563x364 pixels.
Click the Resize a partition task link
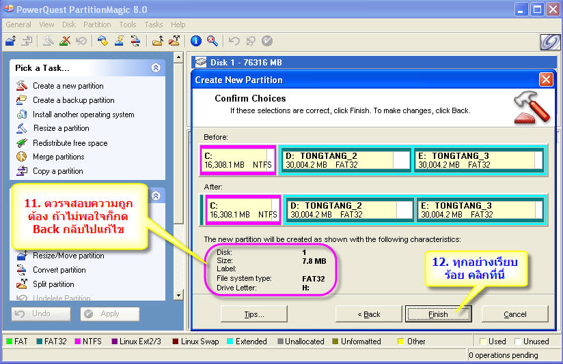point(61,128)
